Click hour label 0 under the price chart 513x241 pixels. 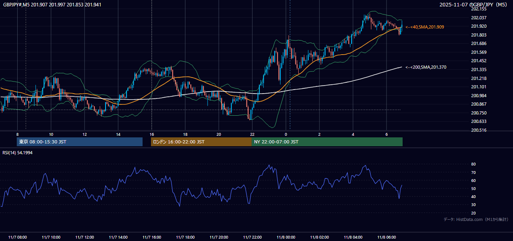pos(286,134)
